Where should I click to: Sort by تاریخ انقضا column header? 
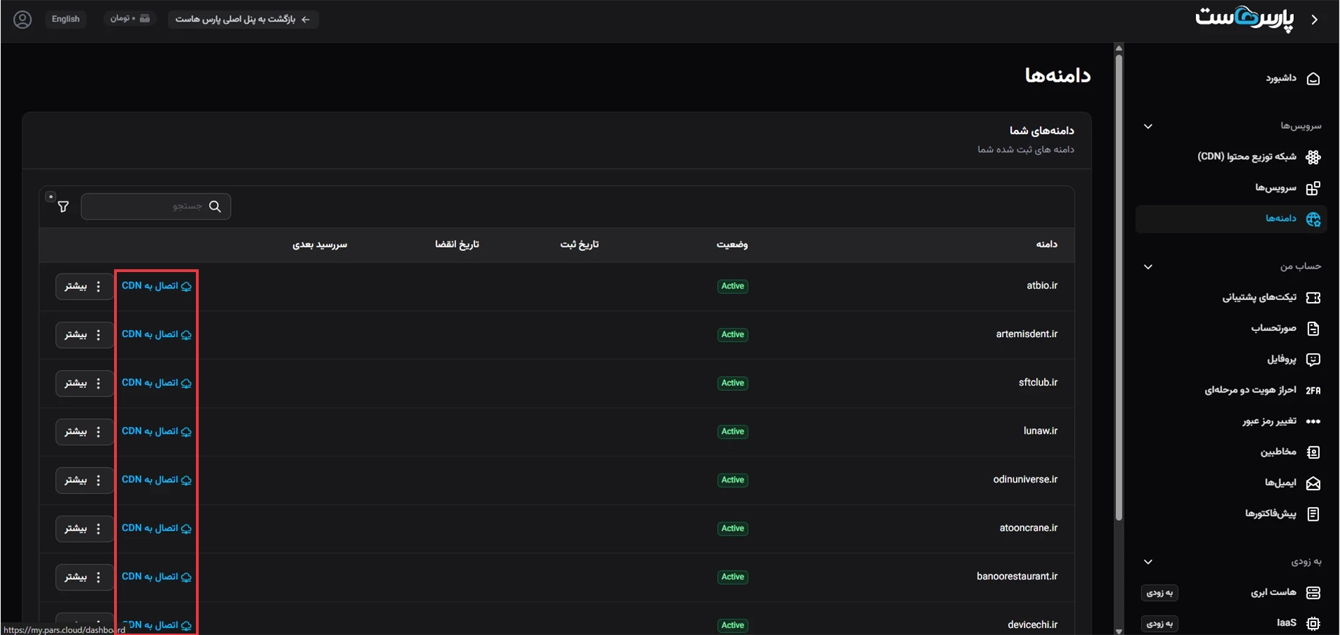[457, 244]
